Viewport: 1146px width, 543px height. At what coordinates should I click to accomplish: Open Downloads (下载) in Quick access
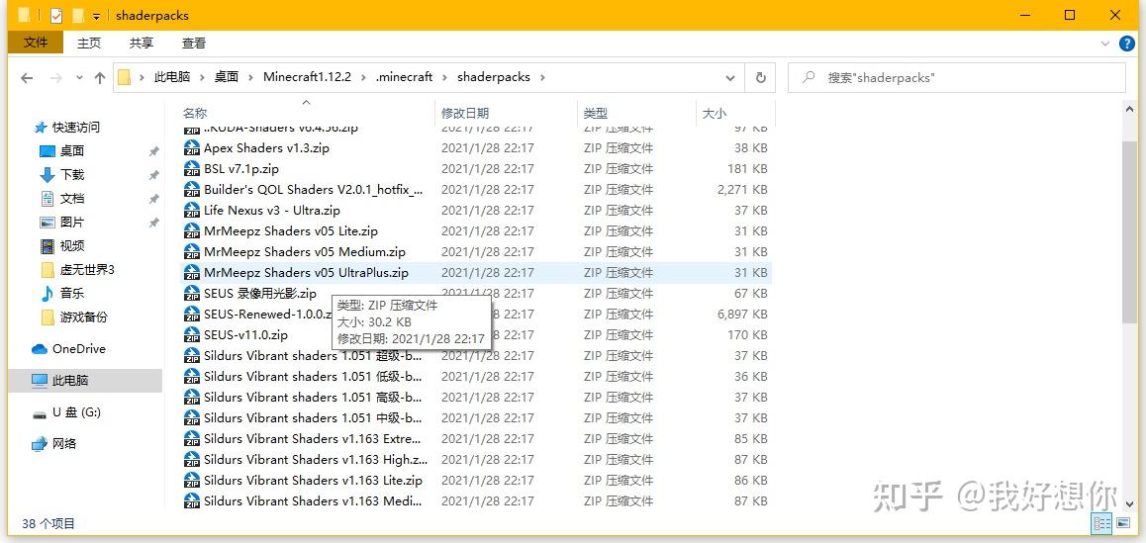71,175
